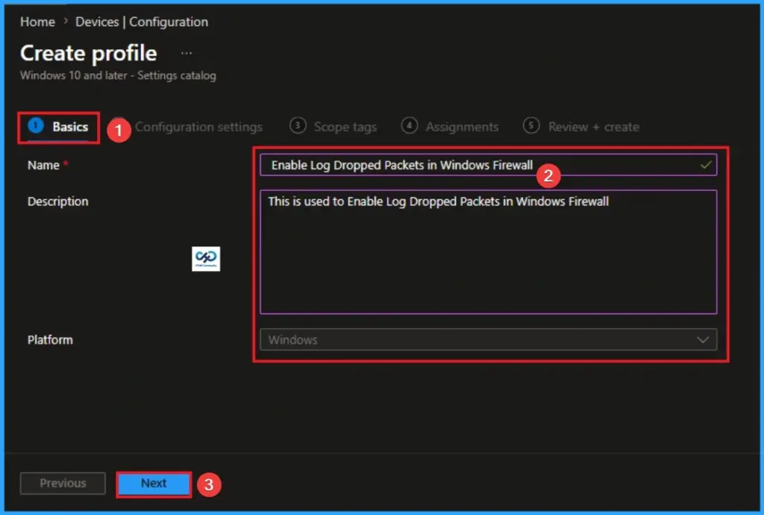Click the HTMD community logo image
The image size is (764, 515).
click(x=206, y=259)
